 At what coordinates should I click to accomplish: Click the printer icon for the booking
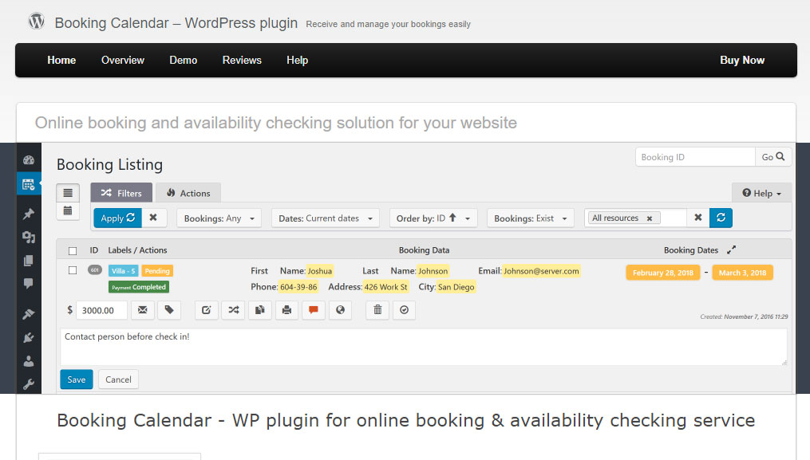click(286, 310)
